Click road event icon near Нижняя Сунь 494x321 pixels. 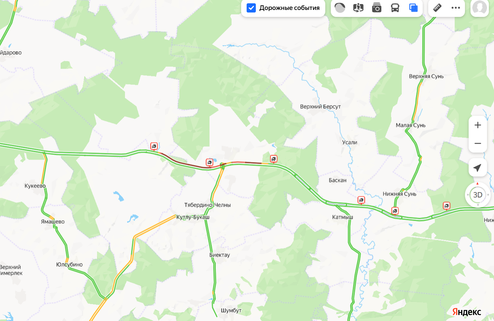[x=395, y=211]
